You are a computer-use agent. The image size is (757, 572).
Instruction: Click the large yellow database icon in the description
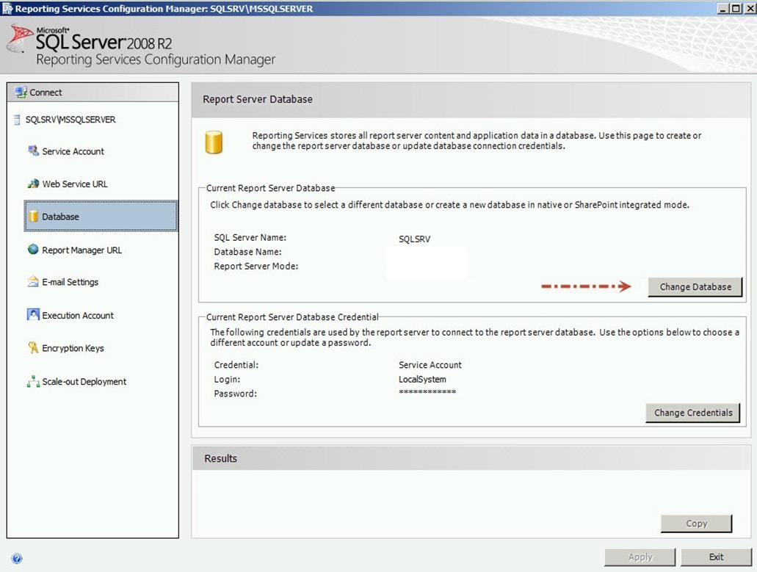(x=214, y=142)
